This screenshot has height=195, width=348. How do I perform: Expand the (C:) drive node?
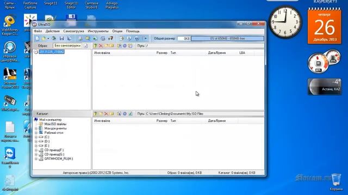[36, 137]
